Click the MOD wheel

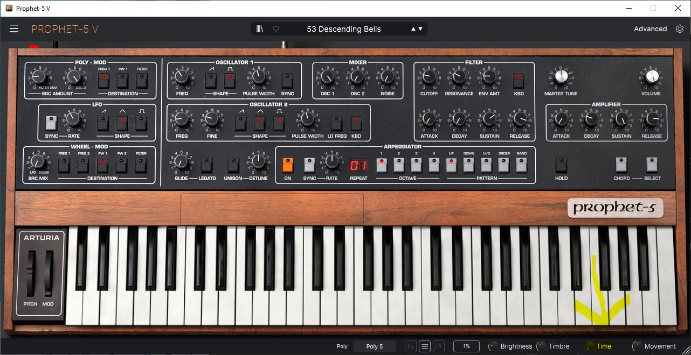[x=49, y=274]
